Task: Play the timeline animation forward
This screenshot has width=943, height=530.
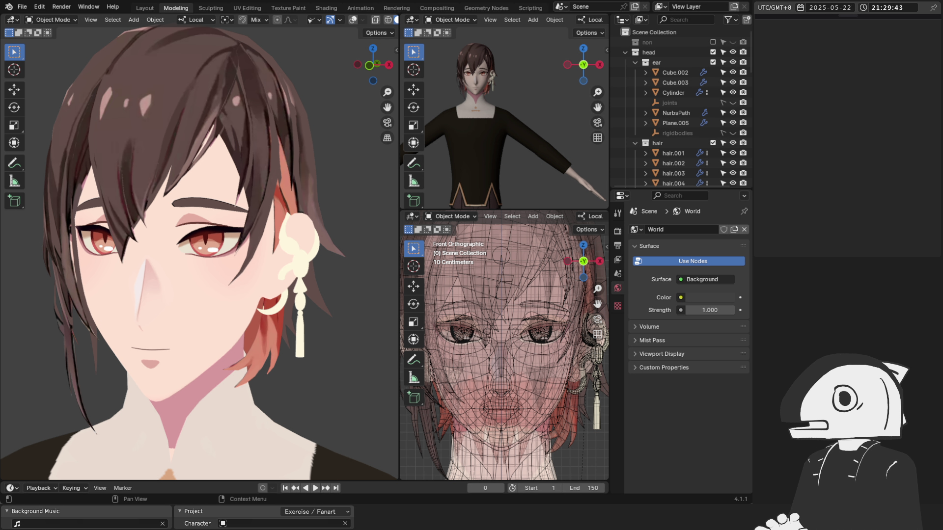Action: 315,488
